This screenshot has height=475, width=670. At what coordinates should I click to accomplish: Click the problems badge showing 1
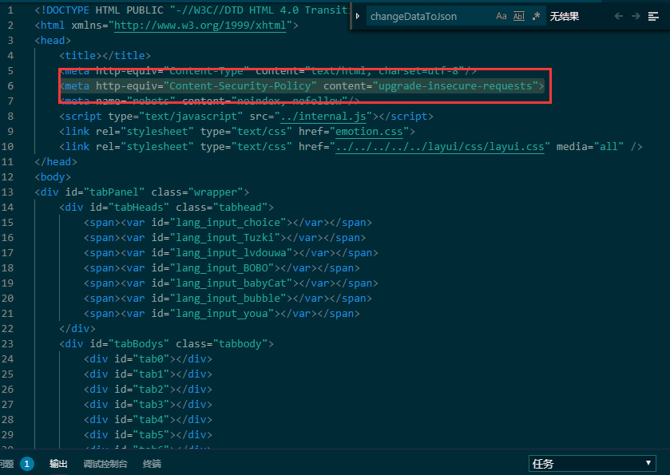27,464
